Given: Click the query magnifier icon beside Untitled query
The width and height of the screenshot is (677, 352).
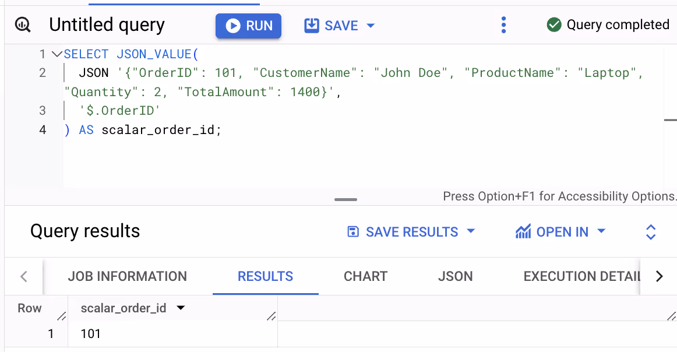Looking at the screenshot, I should pyautogui.click(x=23, y=24).
